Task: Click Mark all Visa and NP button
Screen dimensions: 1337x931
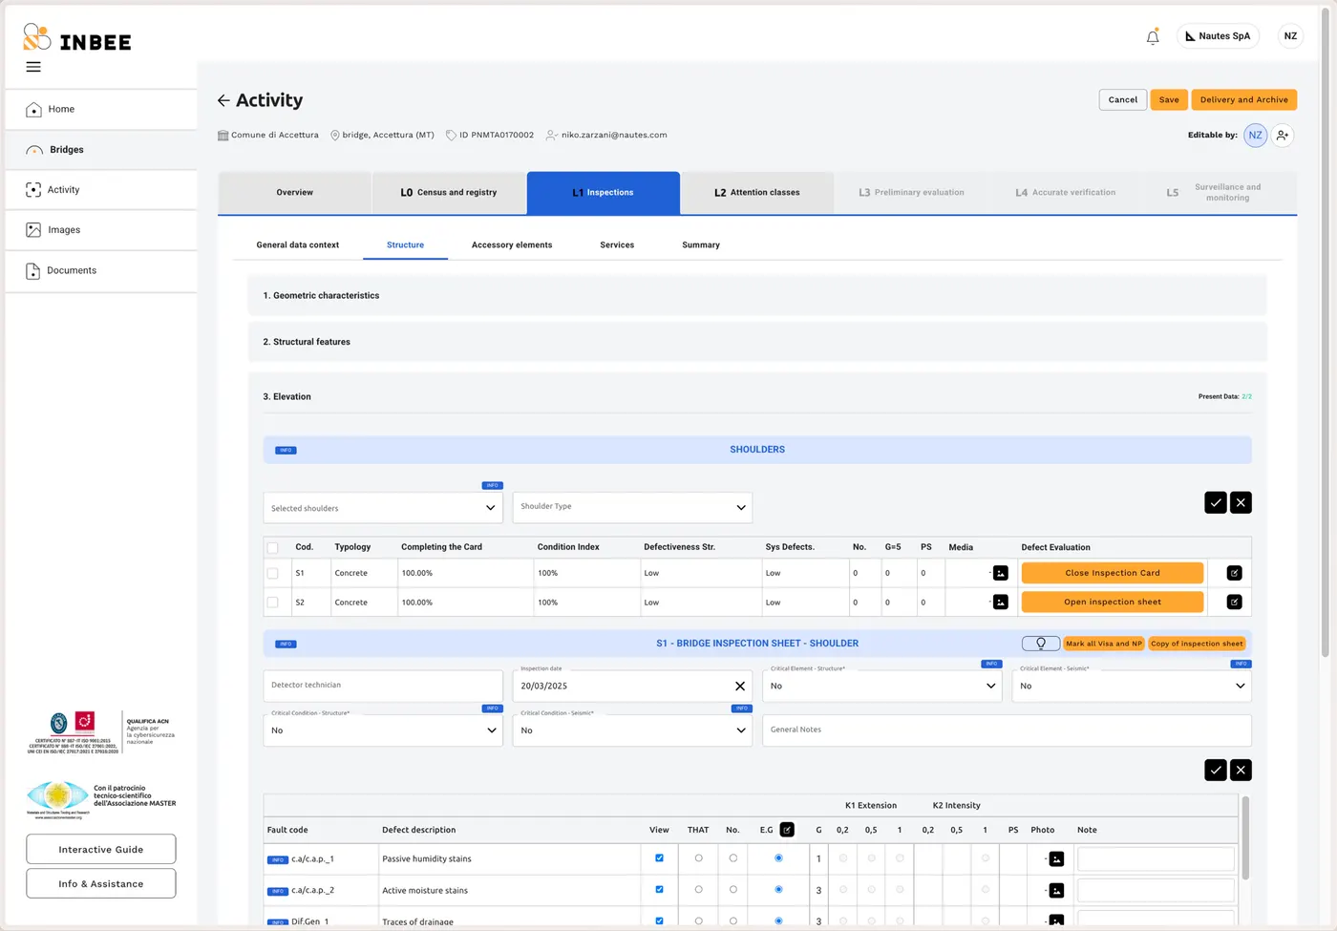Action: point(1104,644)
